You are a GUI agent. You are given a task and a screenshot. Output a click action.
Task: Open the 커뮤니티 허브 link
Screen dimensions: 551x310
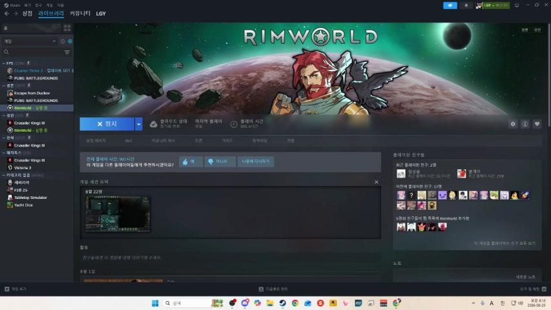click(163, 141)
